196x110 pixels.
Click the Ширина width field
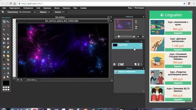tap(49, 12)
